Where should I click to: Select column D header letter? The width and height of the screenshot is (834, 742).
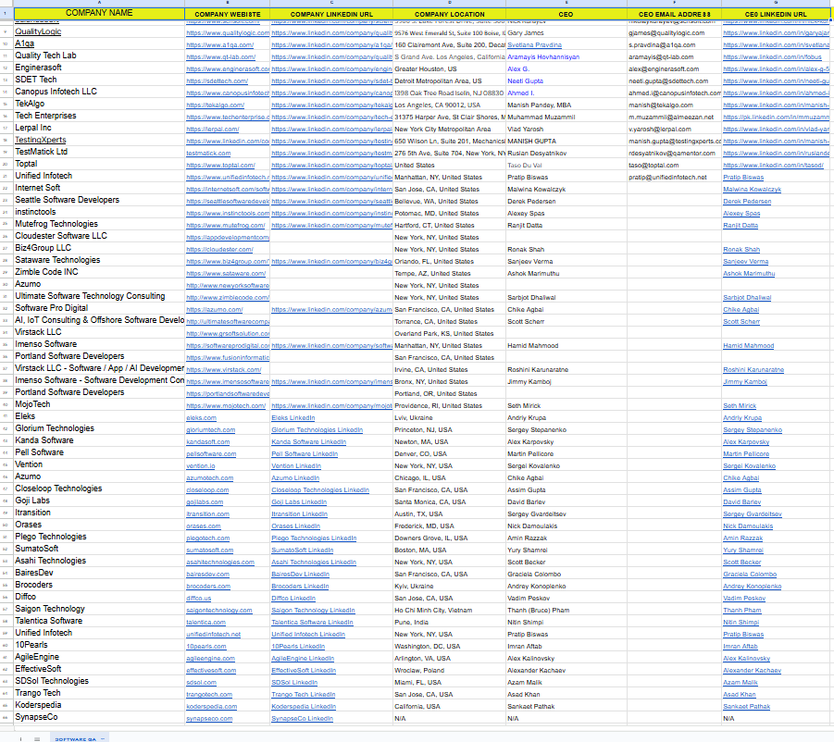coord(450,3)
